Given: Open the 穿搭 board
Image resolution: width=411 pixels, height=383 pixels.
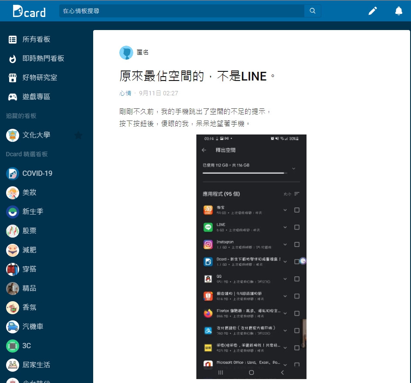Looking at the screenshot, I should click(29, 269).
